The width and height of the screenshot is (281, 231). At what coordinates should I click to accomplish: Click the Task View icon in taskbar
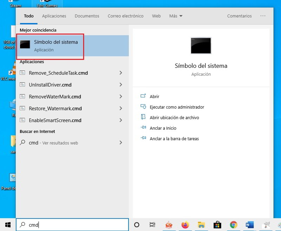(x=152, y=225)
